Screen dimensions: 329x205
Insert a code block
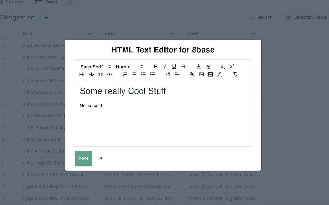click(x=110, y=74)
